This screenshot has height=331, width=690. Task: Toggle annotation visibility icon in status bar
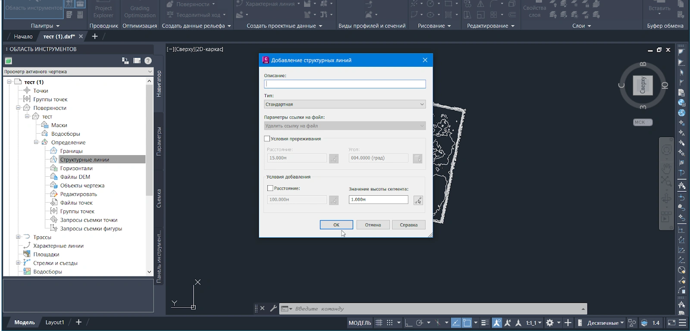[497, 323]
